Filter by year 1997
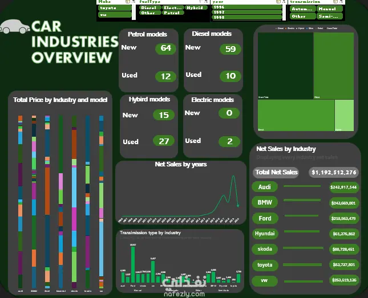The image size is (368, 298). coord(247,12)
